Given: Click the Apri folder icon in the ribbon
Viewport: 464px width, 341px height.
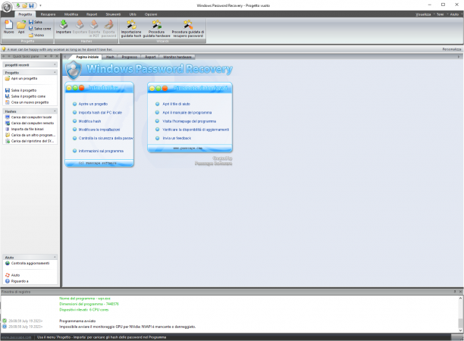Looking at the screenshot, I should coord(21,27).
